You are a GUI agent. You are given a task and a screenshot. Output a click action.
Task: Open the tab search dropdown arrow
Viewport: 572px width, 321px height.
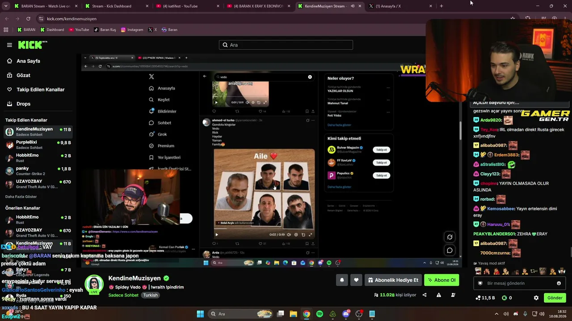(x=5, y=6)
